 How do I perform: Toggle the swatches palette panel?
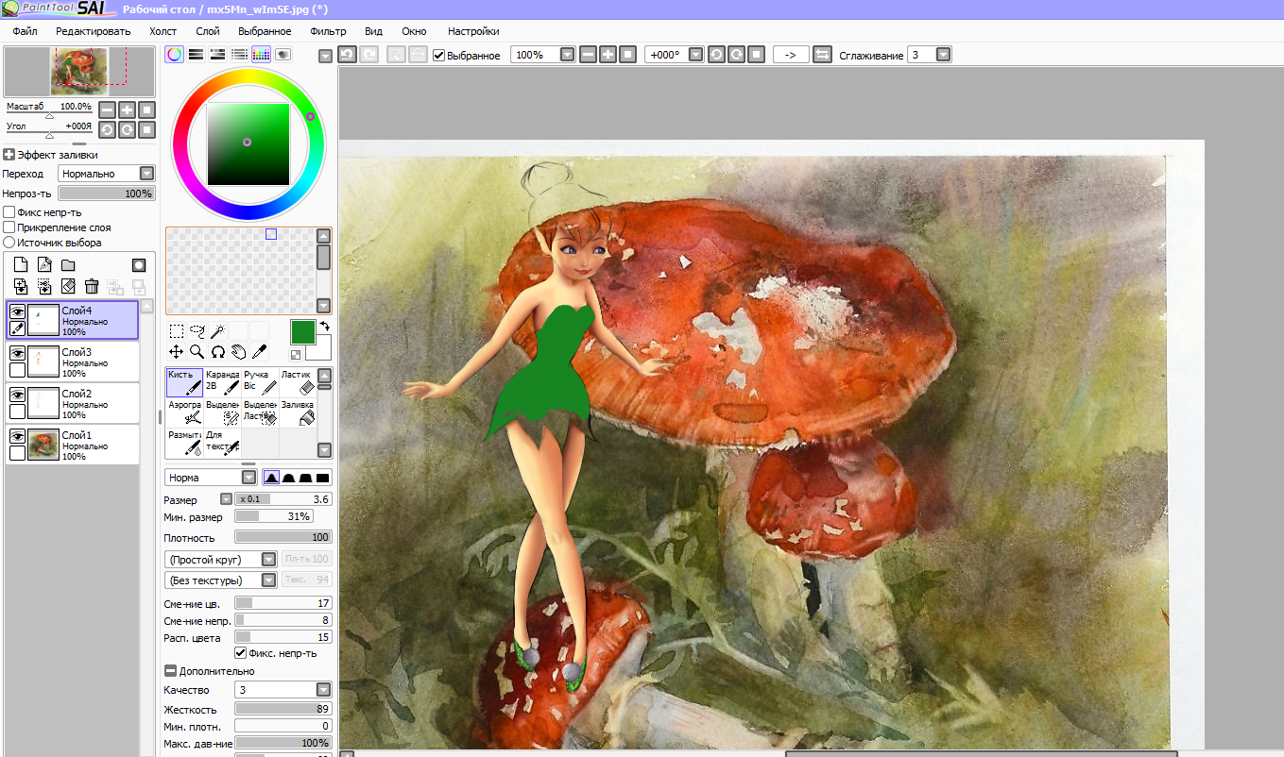(261, 55)
